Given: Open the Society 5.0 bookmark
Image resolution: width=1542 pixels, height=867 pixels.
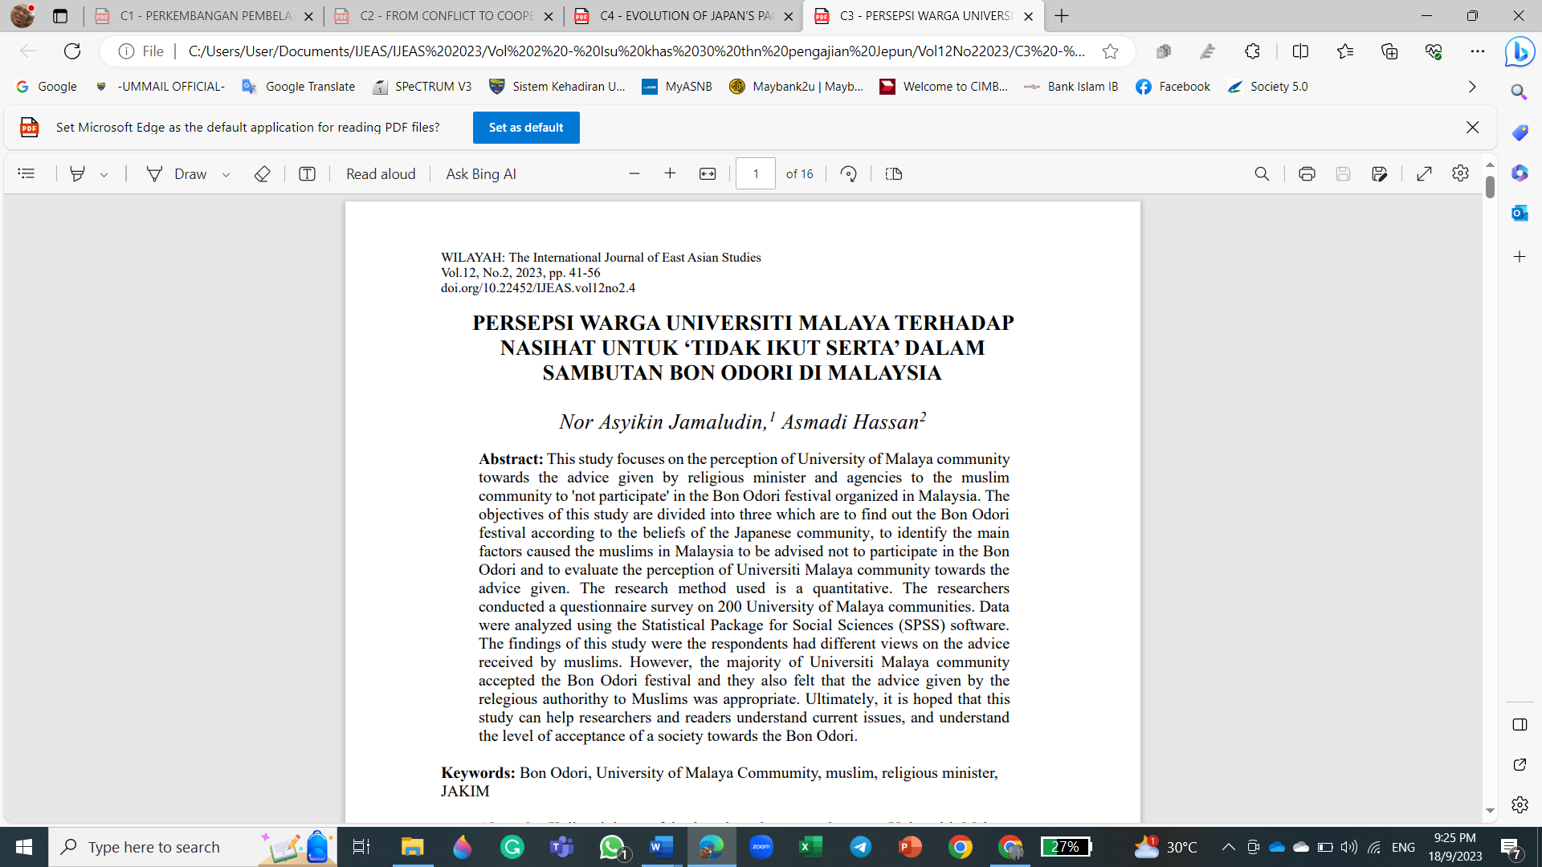Looking at the screenshot, I should click(1267, 87).
